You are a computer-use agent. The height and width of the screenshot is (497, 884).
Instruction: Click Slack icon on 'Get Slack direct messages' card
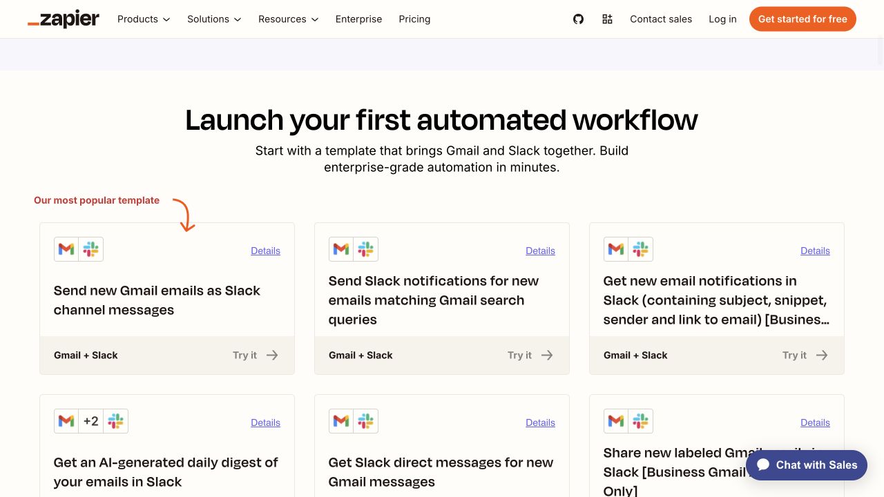(x=366, y=421)
